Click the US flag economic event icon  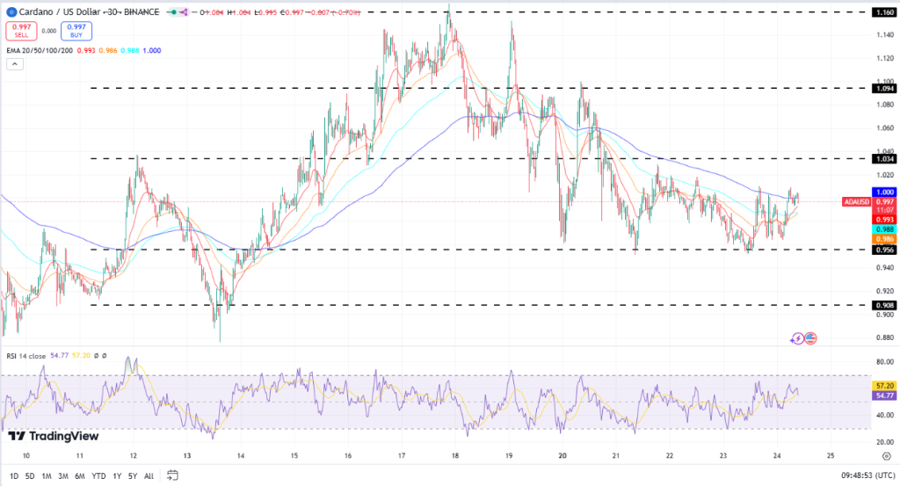(x=810, y=337)
